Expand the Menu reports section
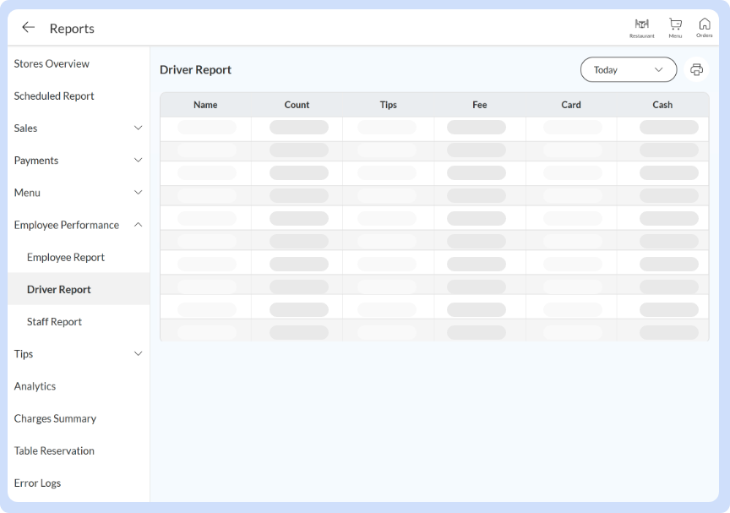 coord(139,193)
